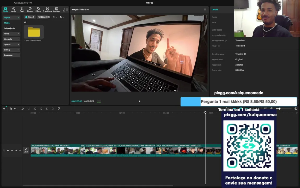300x188 pixels.
Task: Open the Effects tab
Action: [38, 10]
